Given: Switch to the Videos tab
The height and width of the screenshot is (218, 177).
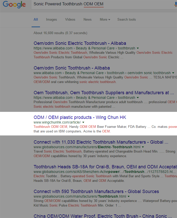Looking at the screenshot, I should (x=70, y=19).
